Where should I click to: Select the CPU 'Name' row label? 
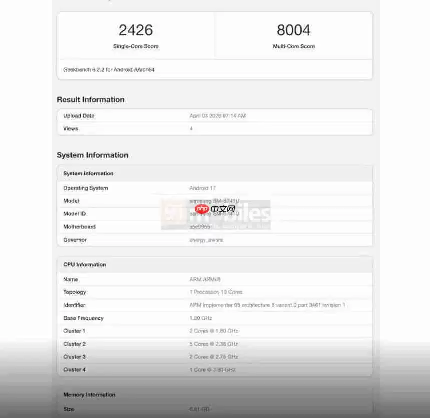[x=71, y=279]
